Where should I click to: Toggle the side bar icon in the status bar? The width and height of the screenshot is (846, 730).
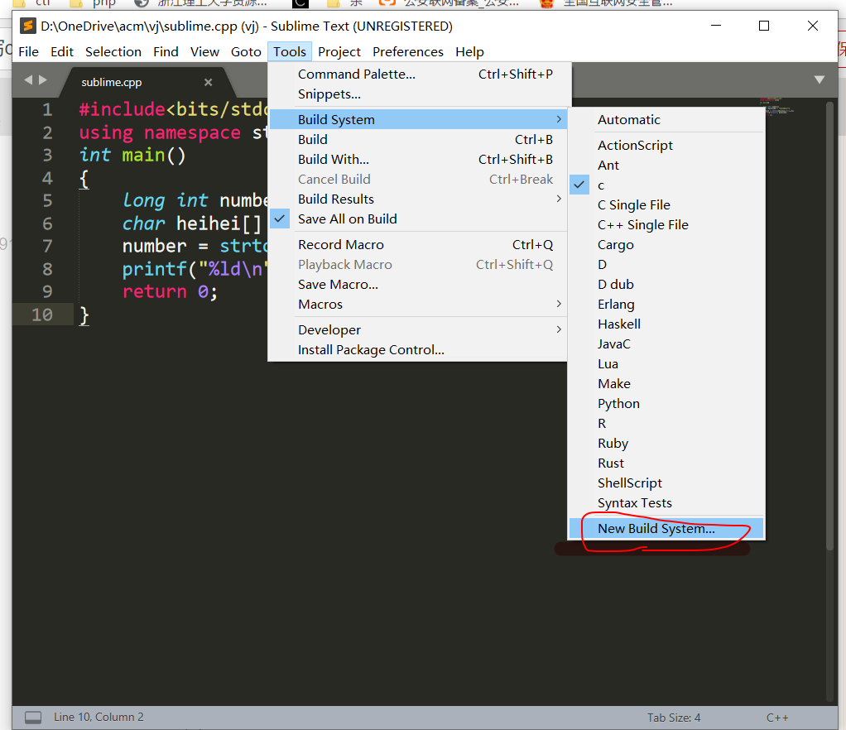(33, 717)
